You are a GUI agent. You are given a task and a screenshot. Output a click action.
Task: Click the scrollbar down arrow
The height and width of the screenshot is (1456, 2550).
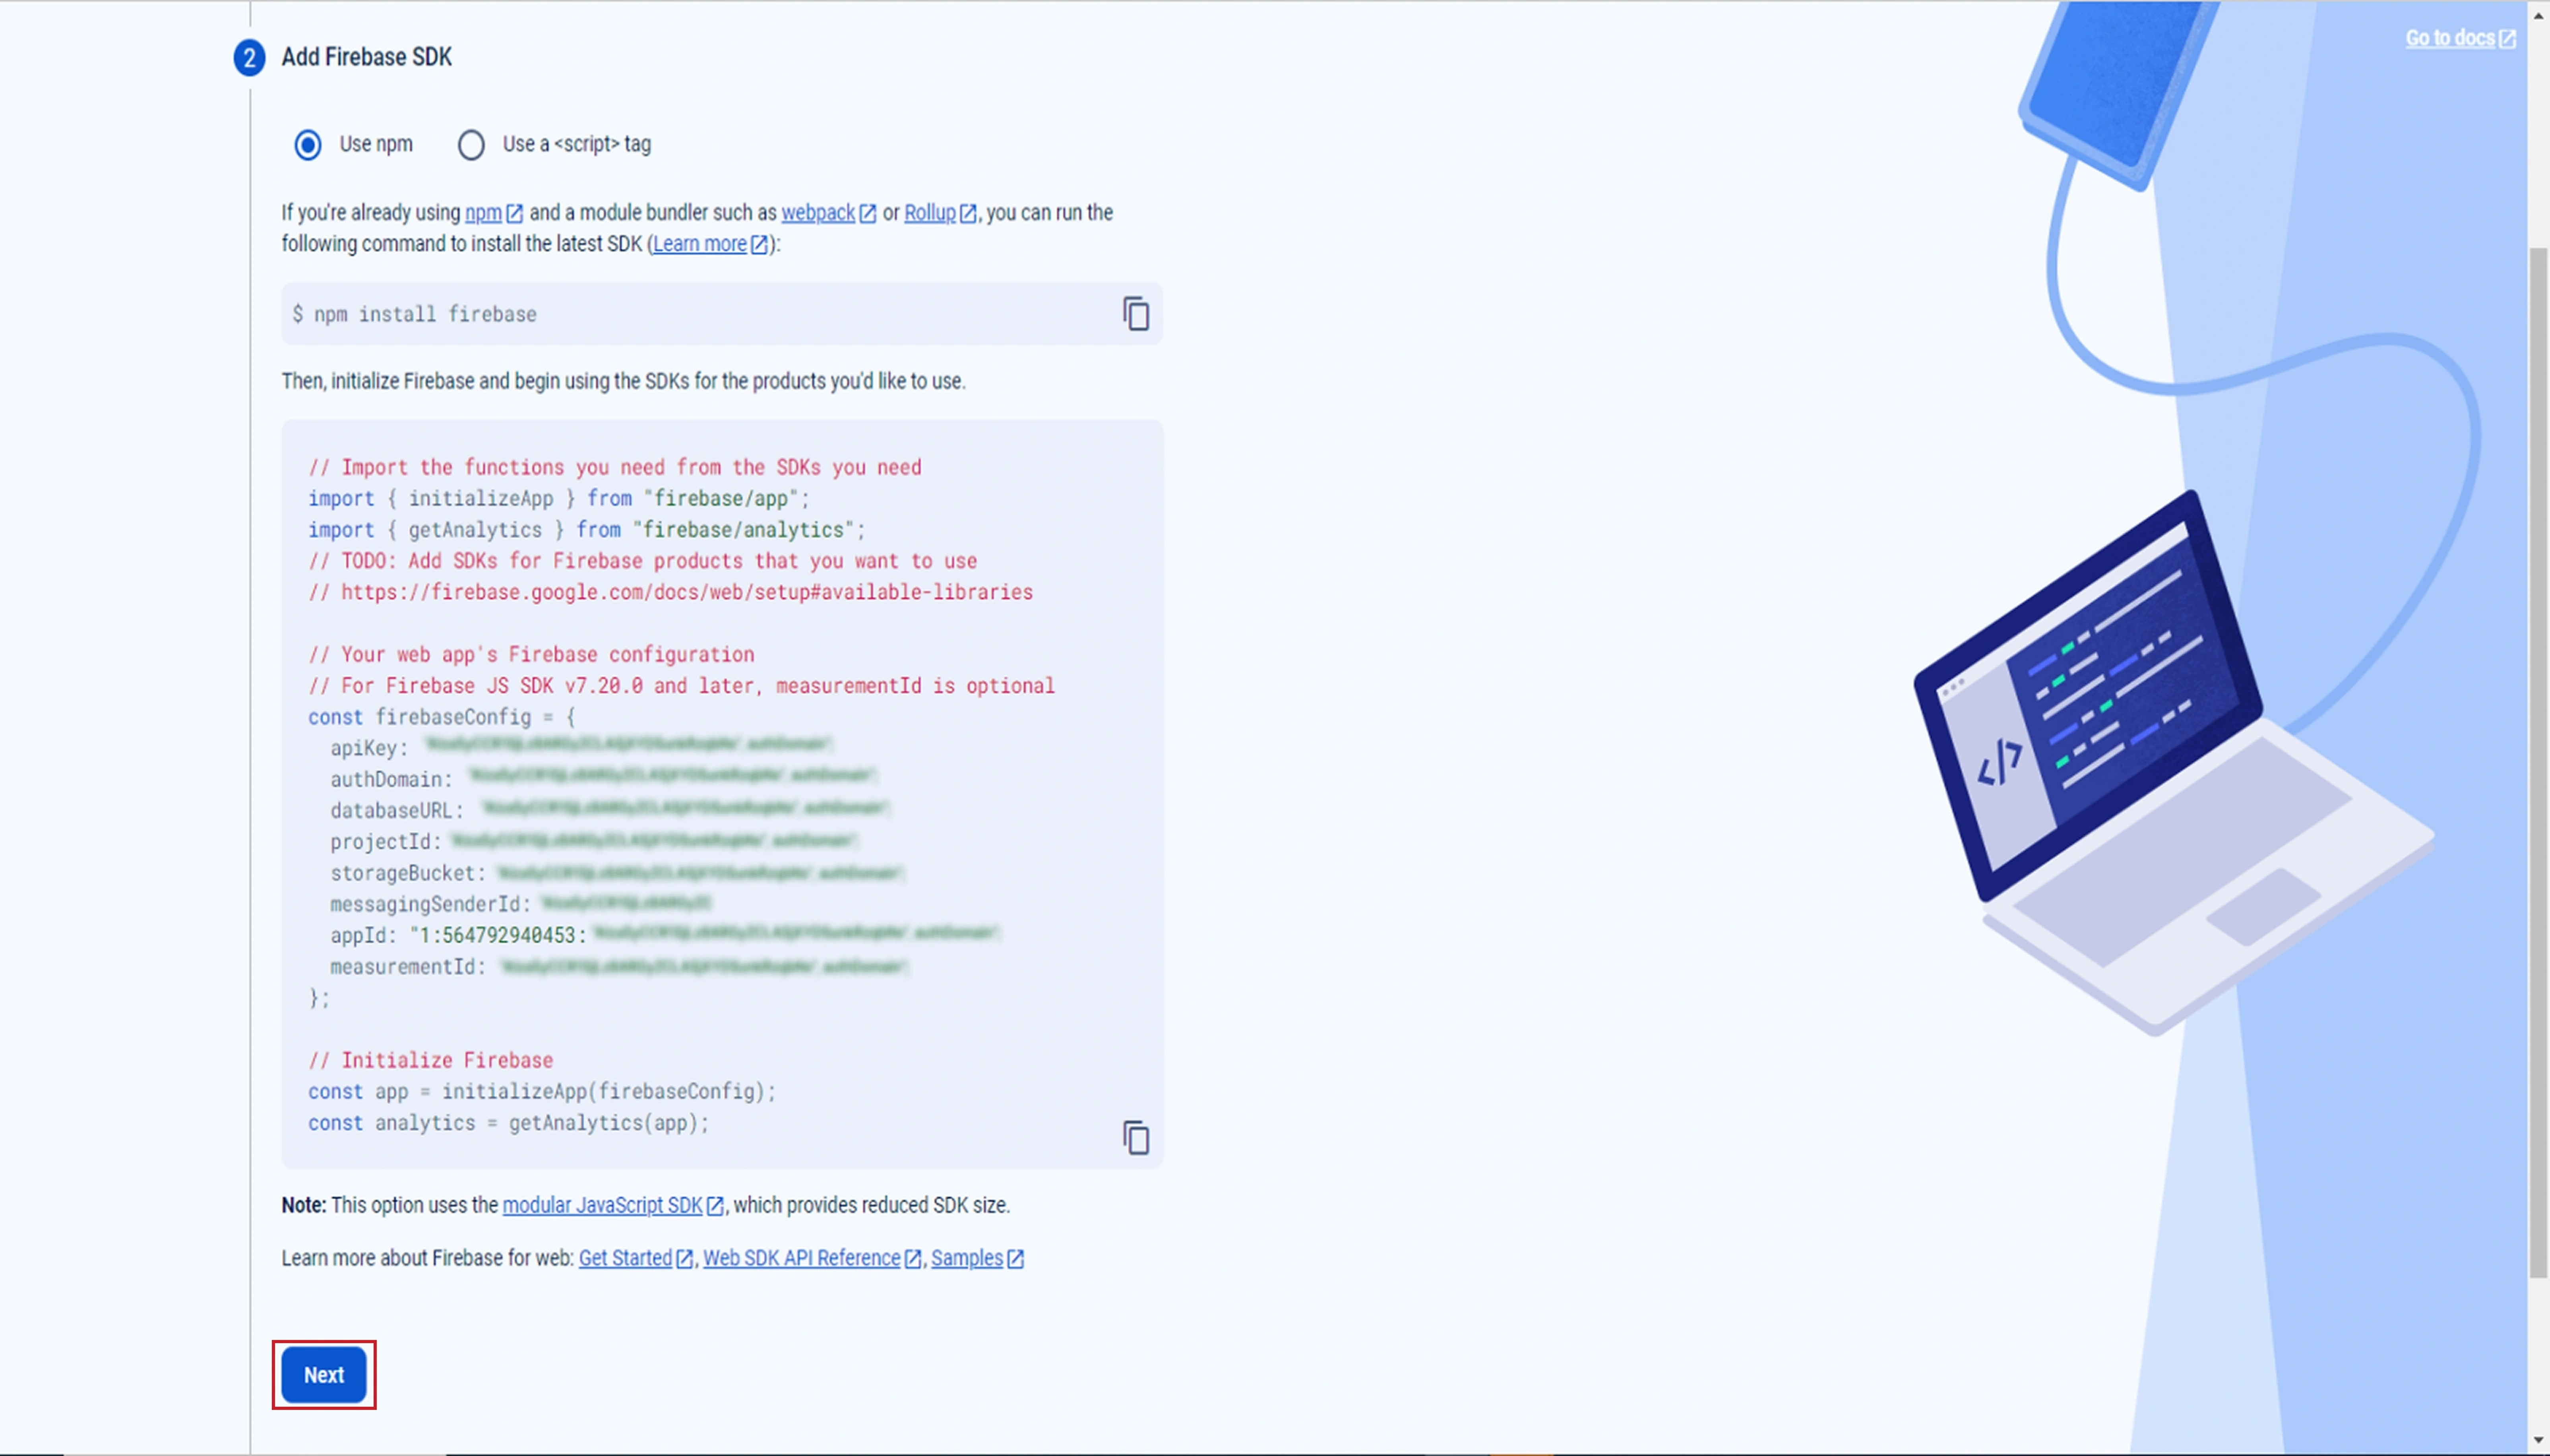(x=2538, y=1441)
